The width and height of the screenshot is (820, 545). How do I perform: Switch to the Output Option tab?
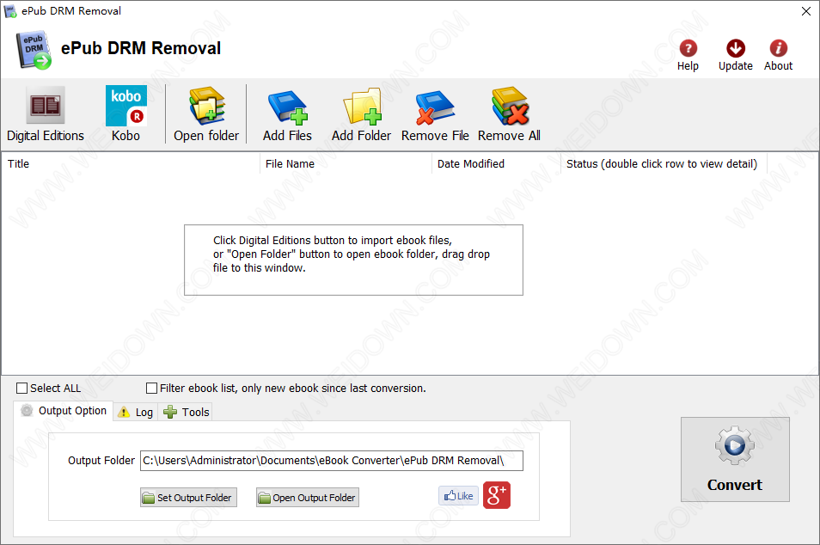pyautogui.click(x=64, y=411)
